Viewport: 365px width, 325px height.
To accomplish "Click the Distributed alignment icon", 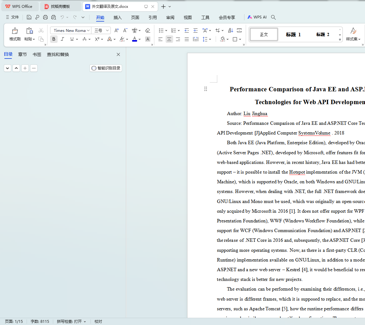I will click(196, 39).
